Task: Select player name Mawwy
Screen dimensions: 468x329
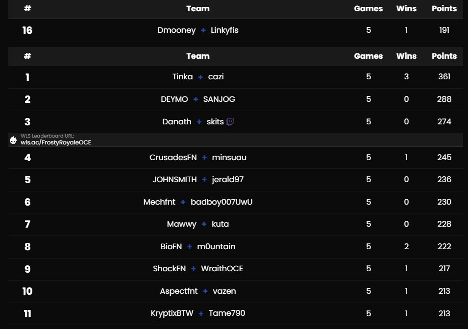Action: 182,224
